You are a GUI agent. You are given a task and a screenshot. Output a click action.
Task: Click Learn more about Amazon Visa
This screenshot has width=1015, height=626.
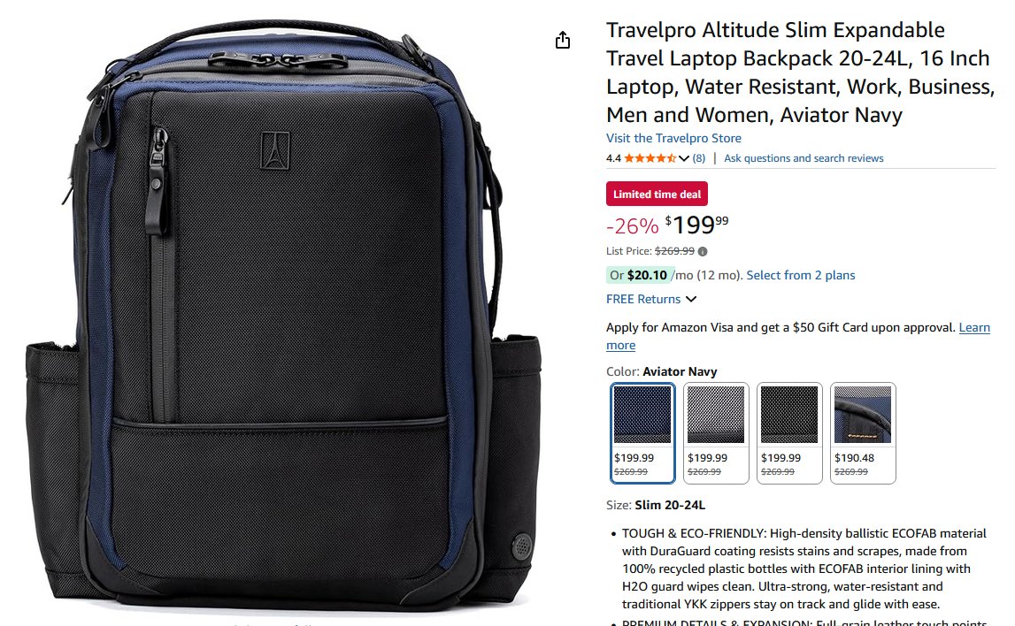pos(798,336)
